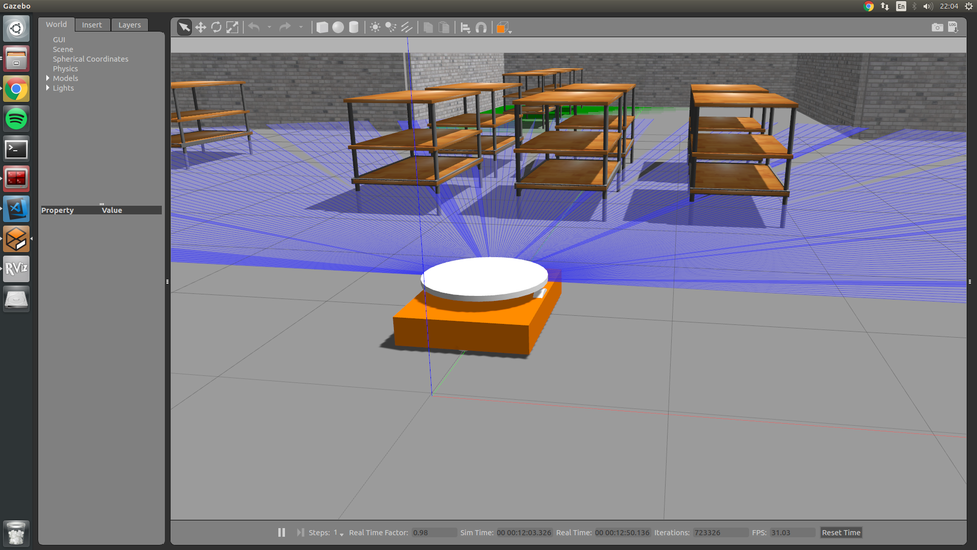This screenshot has height=550, width=977.
Task: Open the Ubuntu dash search
Action: pyautogui.click(x=16, y=29)
